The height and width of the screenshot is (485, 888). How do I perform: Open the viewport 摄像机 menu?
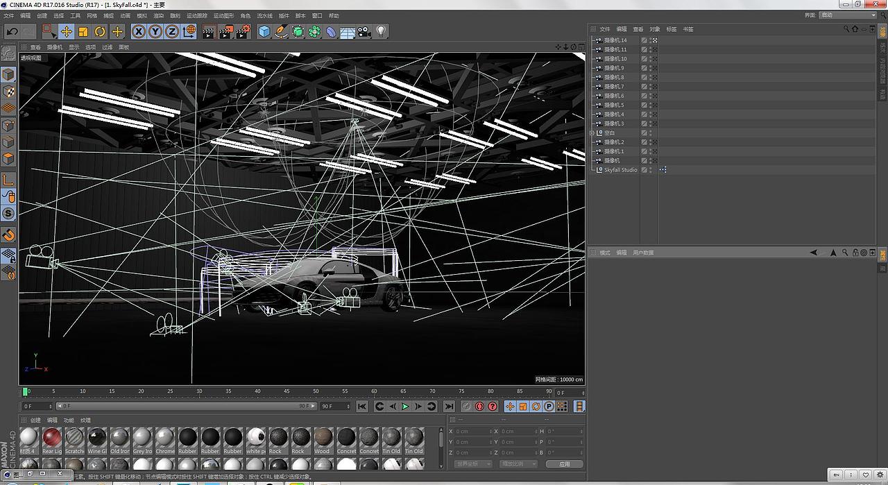pos(55,47)
